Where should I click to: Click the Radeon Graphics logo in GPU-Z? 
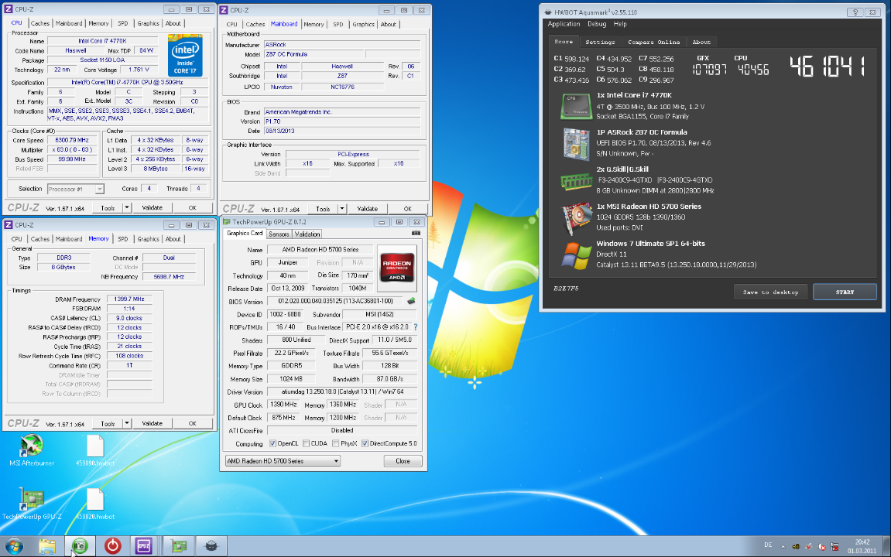pyautogui.click(x=396, y=267)
